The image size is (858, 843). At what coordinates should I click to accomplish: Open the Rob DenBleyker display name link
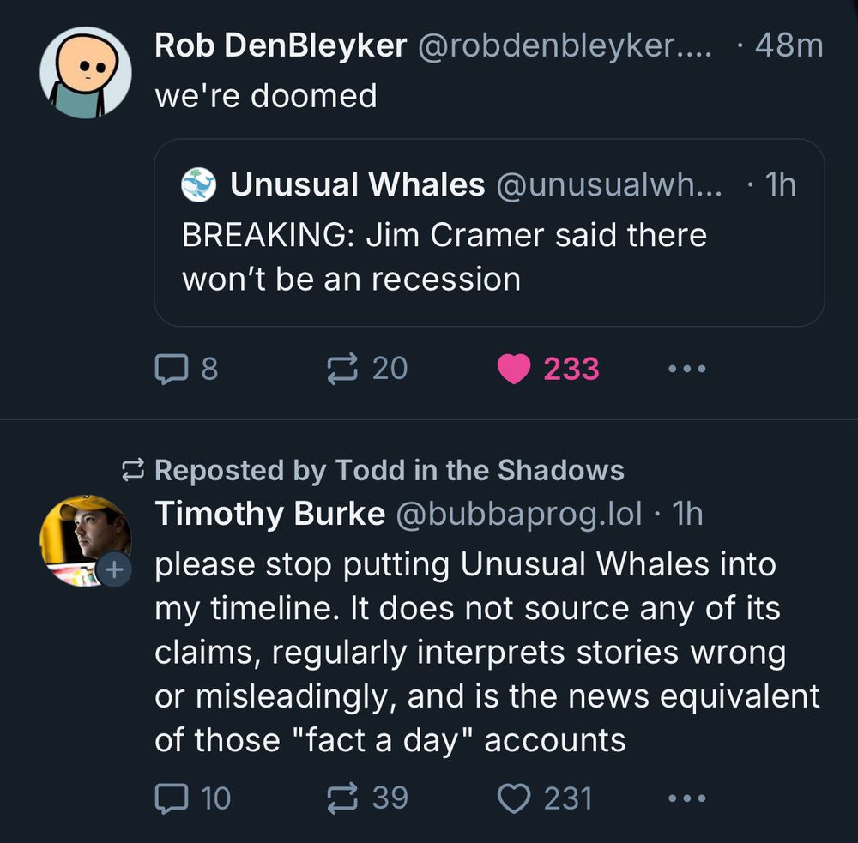coord(281,45)
